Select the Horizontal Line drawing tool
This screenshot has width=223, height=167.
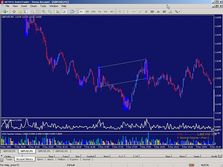pos(134,12)
